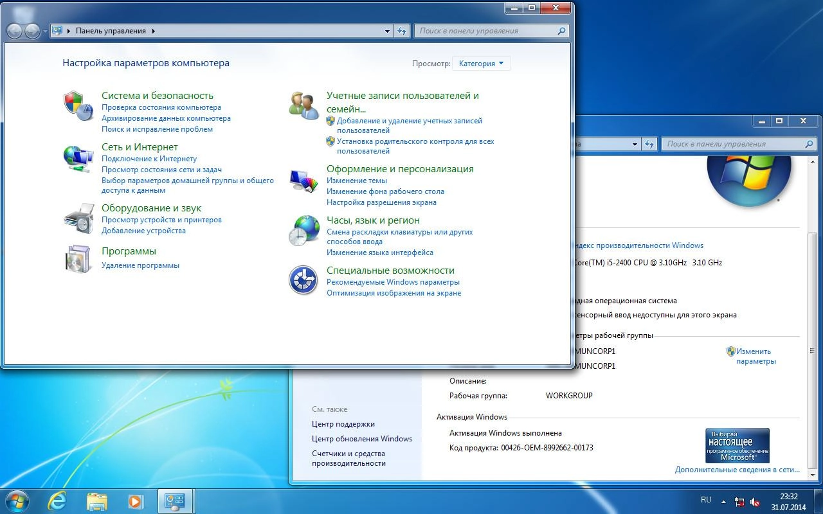Click Архивирование данных компьютера link
The width and height of the screenshot is (823, 514).
166,118
